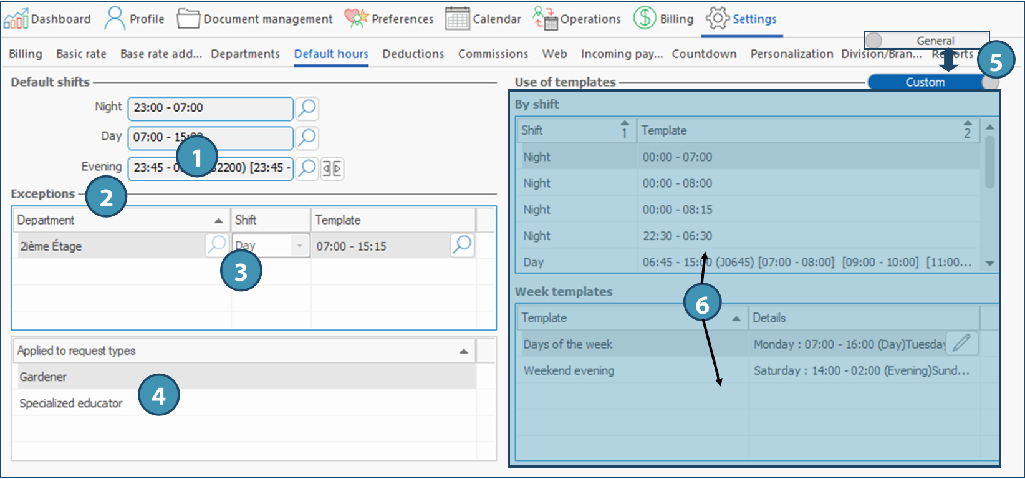1025x479 pixels.
Task: Select the Weekend evening template row
Action: click(x=569, y=370)
